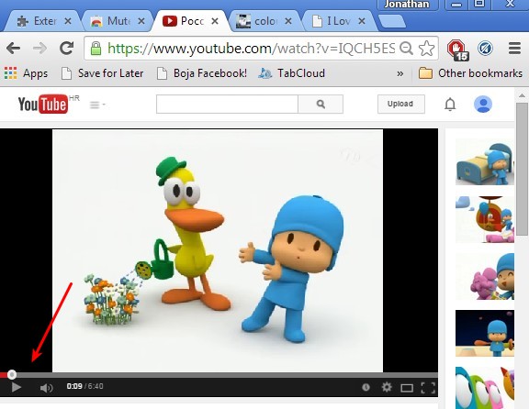Viewport: 529px width, 409px height.
Task: Open the Pocoyo flying vehicle thumbnail
Action: coord(485,219)
